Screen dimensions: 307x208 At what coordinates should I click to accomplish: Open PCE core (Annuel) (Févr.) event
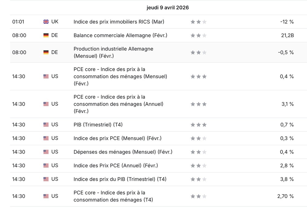point(119,104)
